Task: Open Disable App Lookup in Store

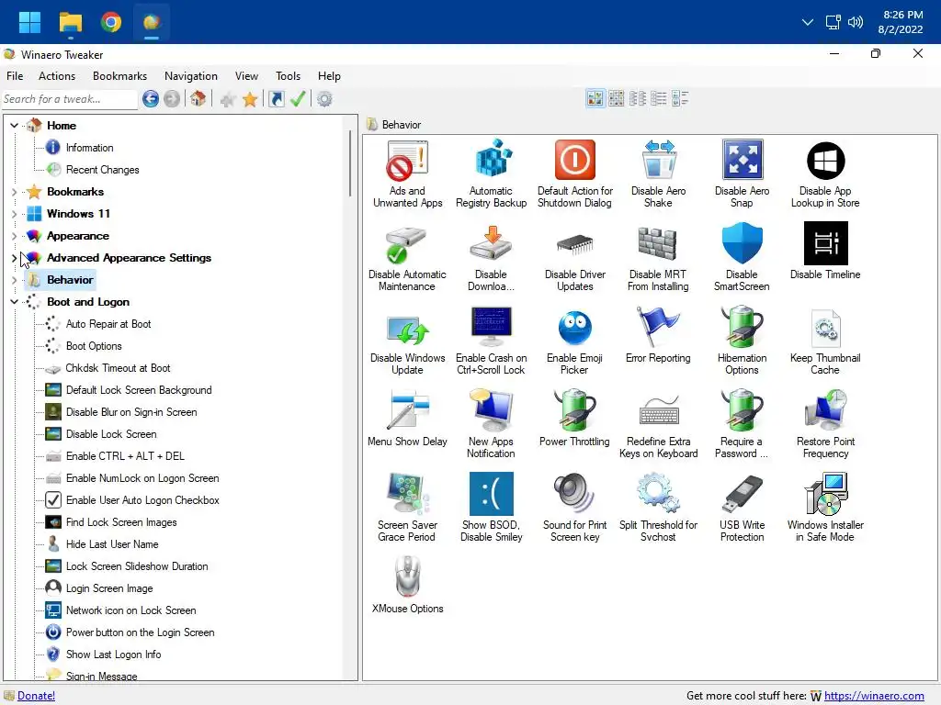Action: (x=825, y=173)
